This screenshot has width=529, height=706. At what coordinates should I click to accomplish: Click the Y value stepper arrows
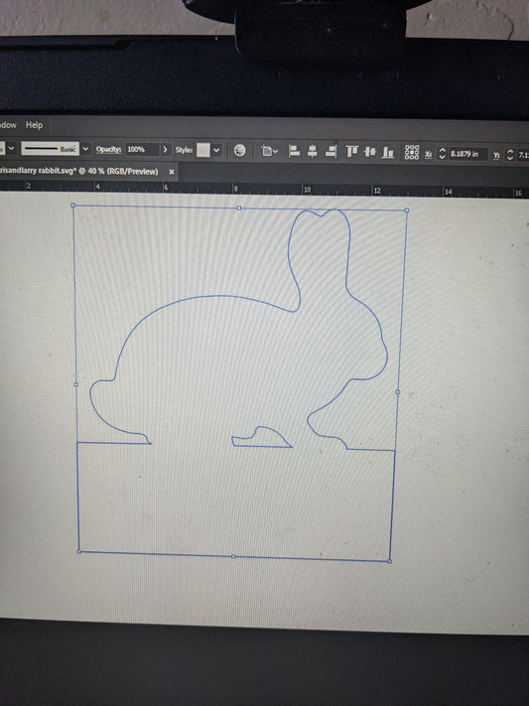[509, 155]
